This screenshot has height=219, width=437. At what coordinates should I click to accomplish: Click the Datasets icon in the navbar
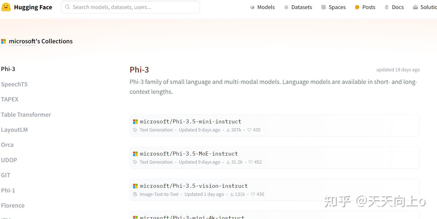click(286, 7)
